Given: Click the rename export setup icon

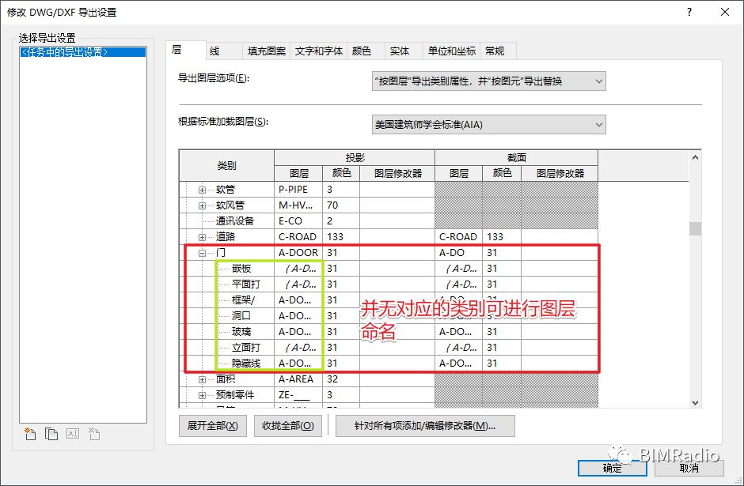Looking at the screenshot, I should click(73, 433).
